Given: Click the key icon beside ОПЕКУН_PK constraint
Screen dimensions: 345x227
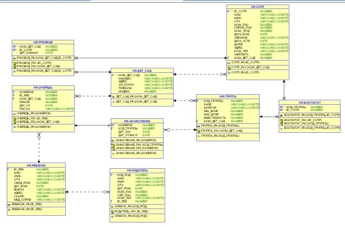Looking at the screenshot, I should (x=112, y=207).
